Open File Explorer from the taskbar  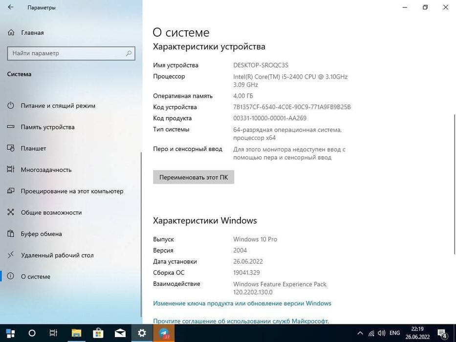pos(76,333)
